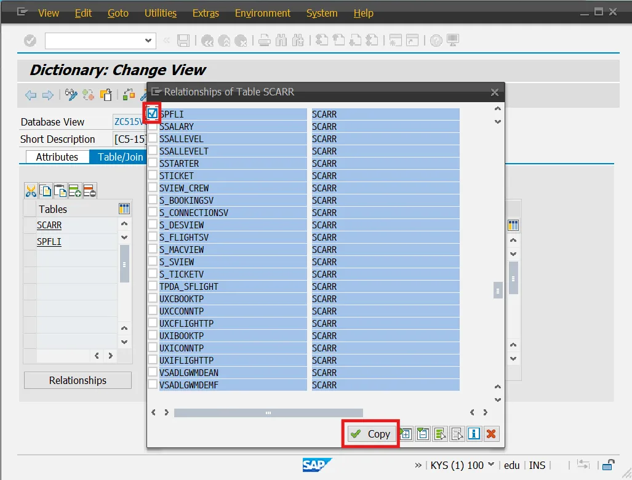Click the Display/Change glasses-pencil icon

click(71, 95)
